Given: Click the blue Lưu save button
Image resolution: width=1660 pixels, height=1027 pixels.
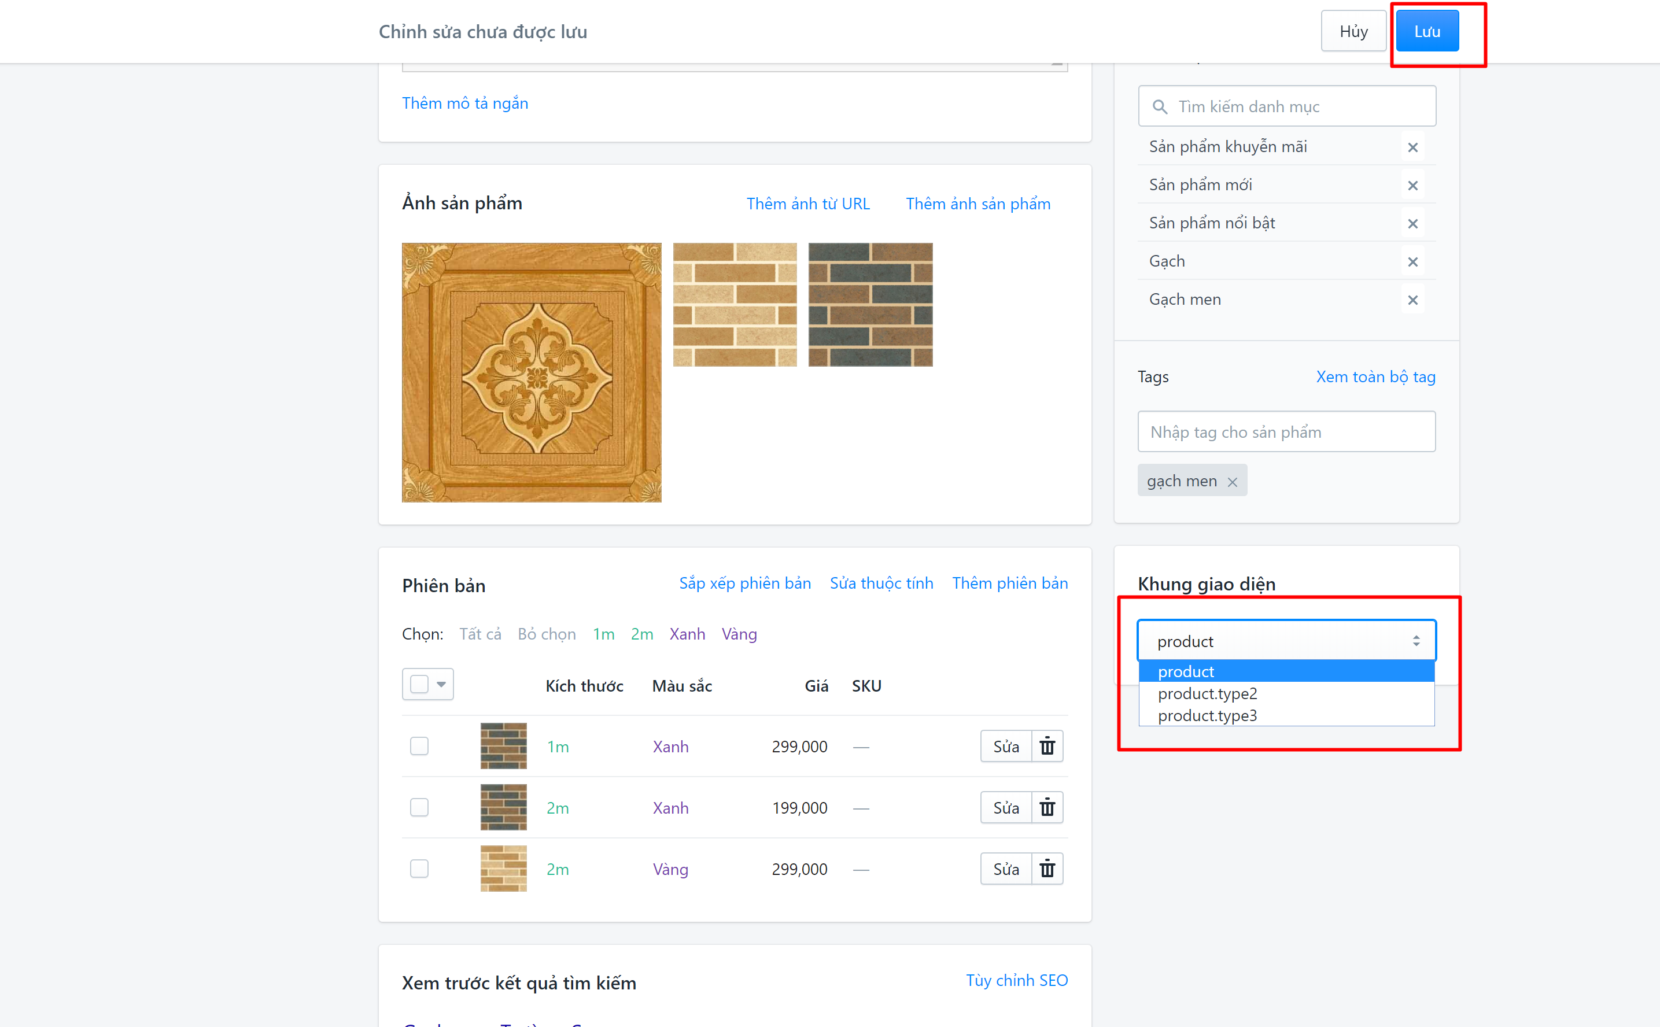Looking at the screenshot, I should 1427,31.
